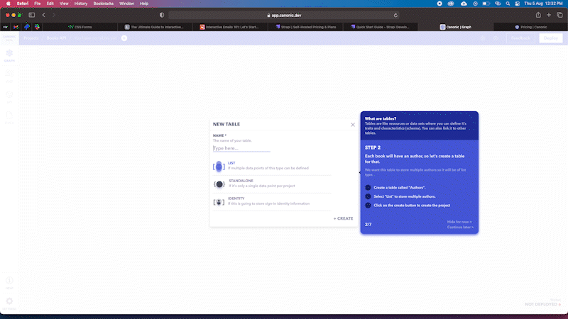Open the CMS section in sidebar
The height and width of the screenshot is (319, 568).
pos(9,76)
